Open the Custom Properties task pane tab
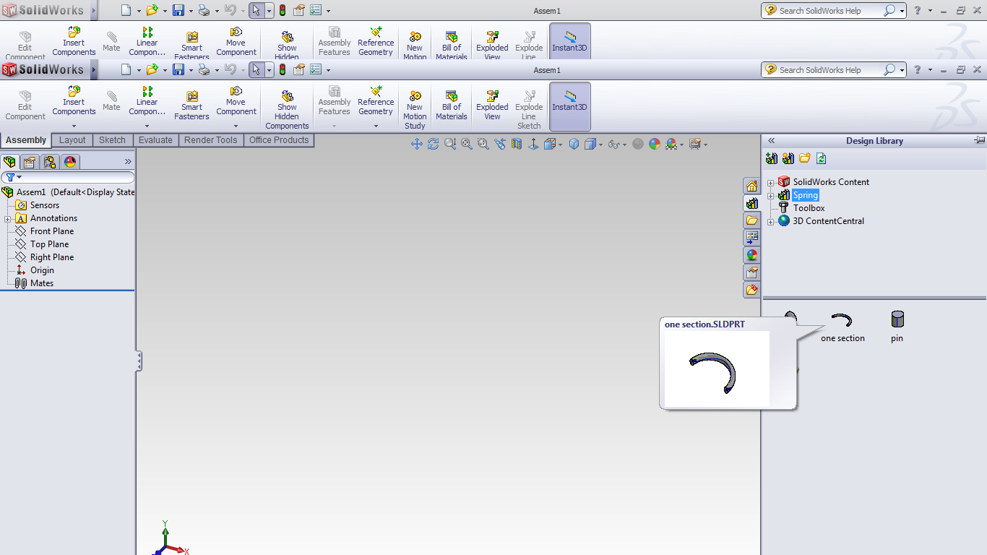 click(752, 272)
